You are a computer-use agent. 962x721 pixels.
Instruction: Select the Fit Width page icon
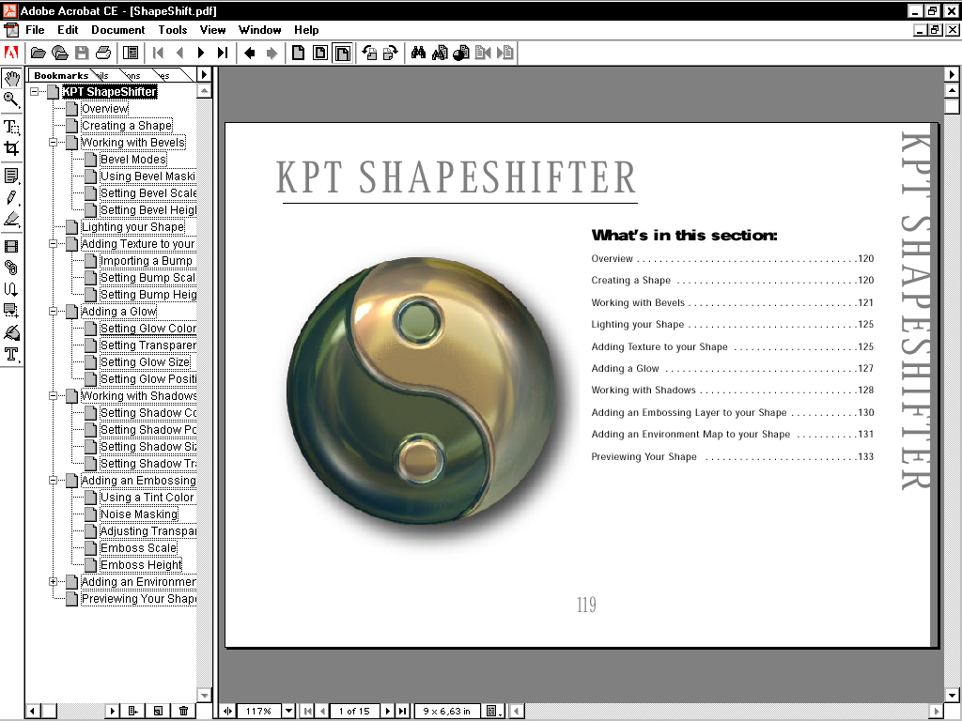[x=342, y=54]
